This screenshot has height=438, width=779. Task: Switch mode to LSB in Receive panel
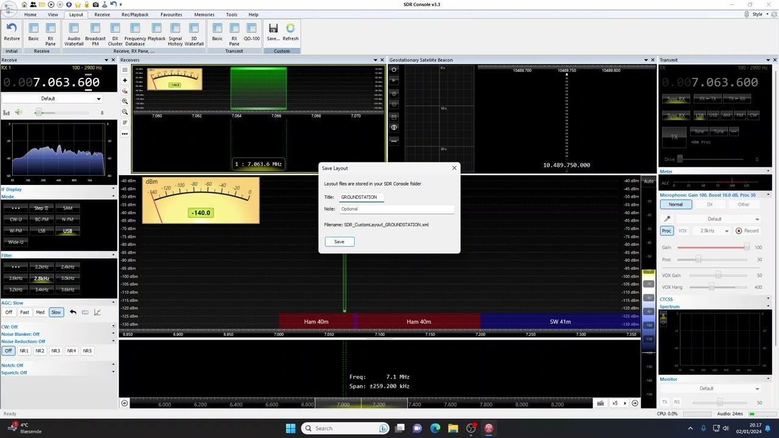41,231
